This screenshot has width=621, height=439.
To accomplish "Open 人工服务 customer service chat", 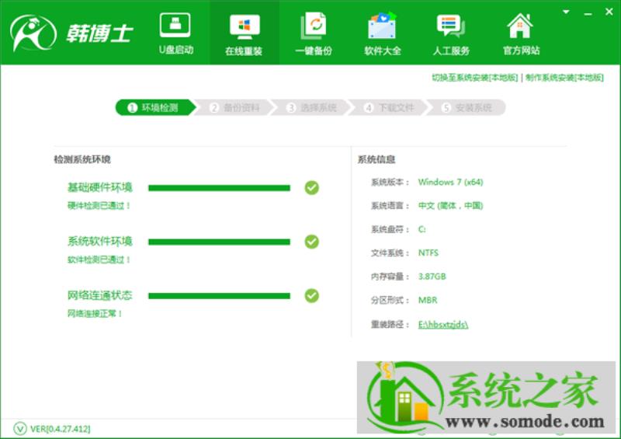I will click(x=451, y=33).
